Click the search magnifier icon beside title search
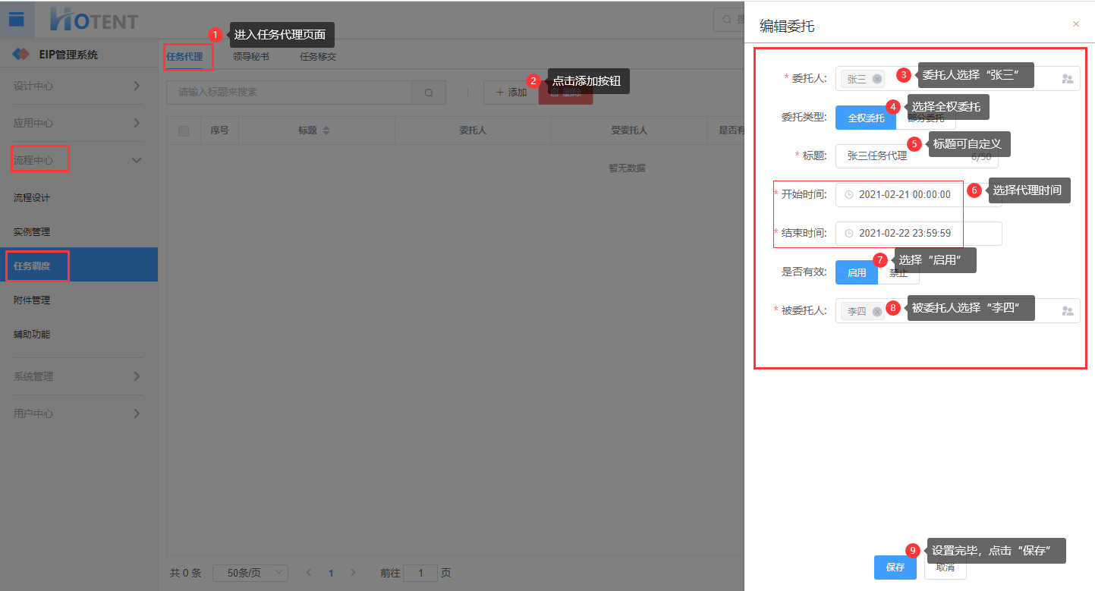Image resolution: width=1095 pixels, height=591 pixels. (429, 93)
